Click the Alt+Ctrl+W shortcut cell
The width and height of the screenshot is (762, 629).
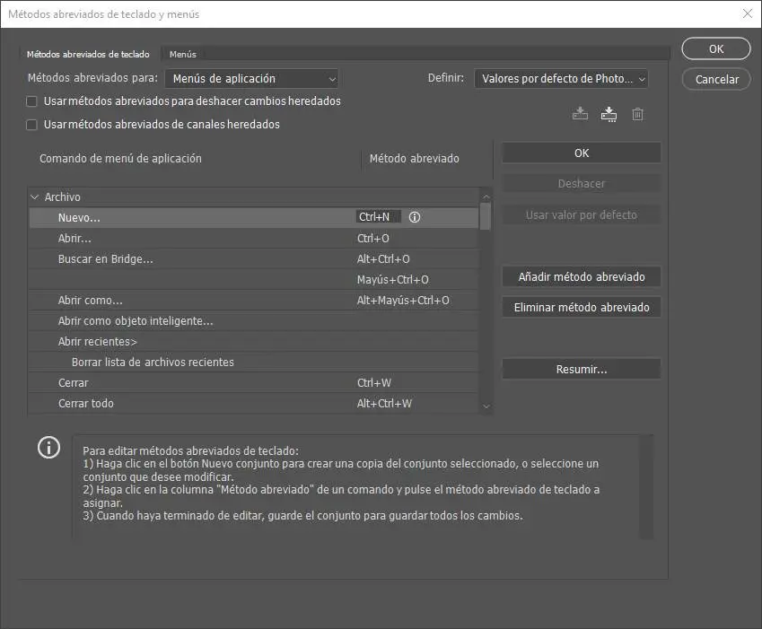coord(384,403)
